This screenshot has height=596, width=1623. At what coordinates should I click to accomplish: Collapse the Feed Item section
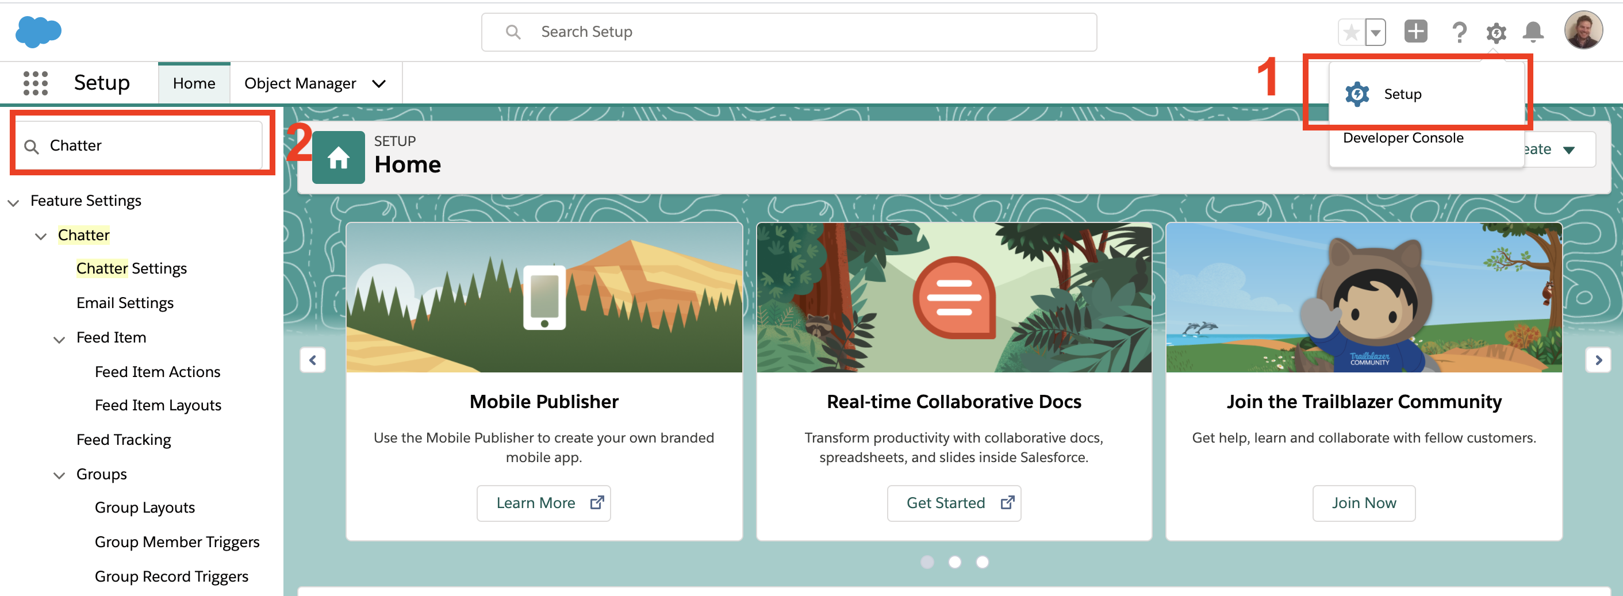click(59, 339)
